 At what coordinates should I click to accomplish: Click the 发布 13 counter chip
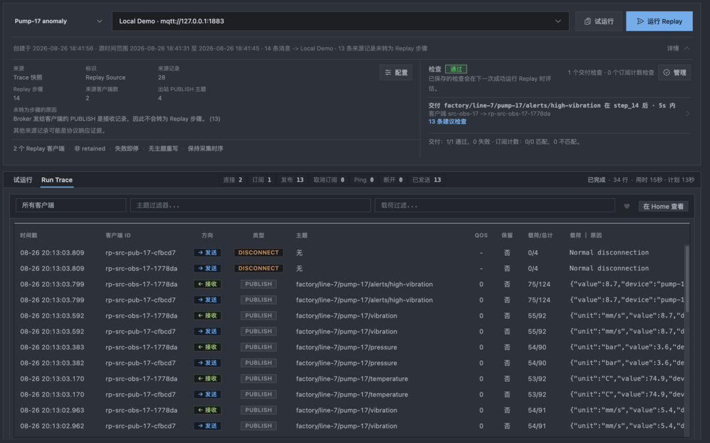tap(292, 180)
